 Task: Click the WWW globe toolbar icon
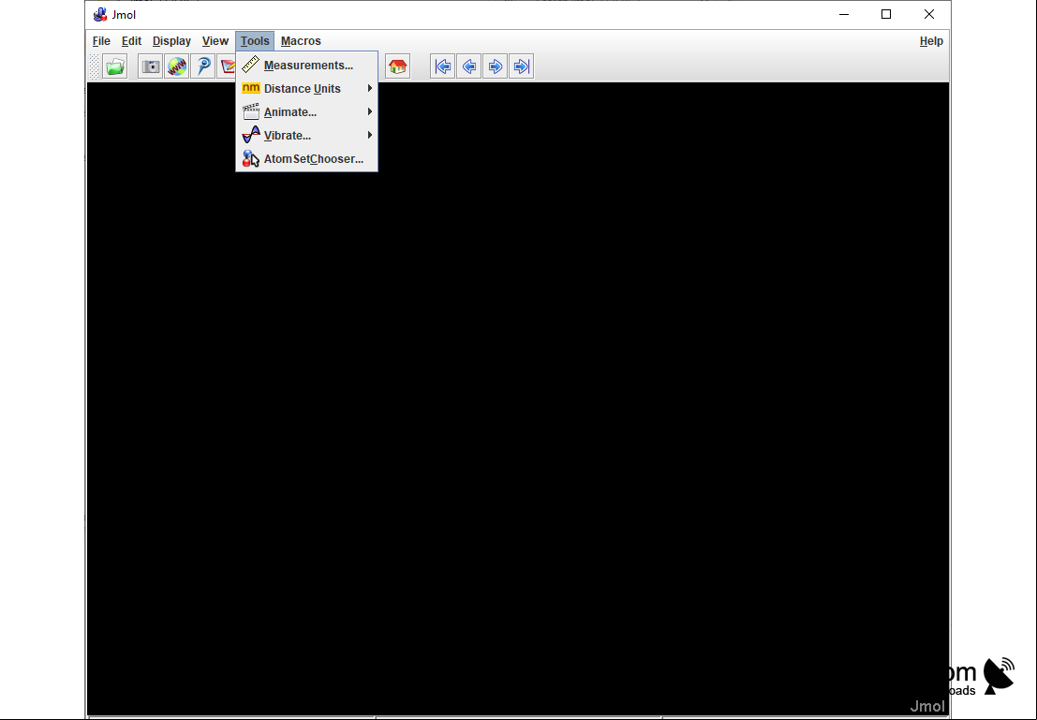(177, 66)
